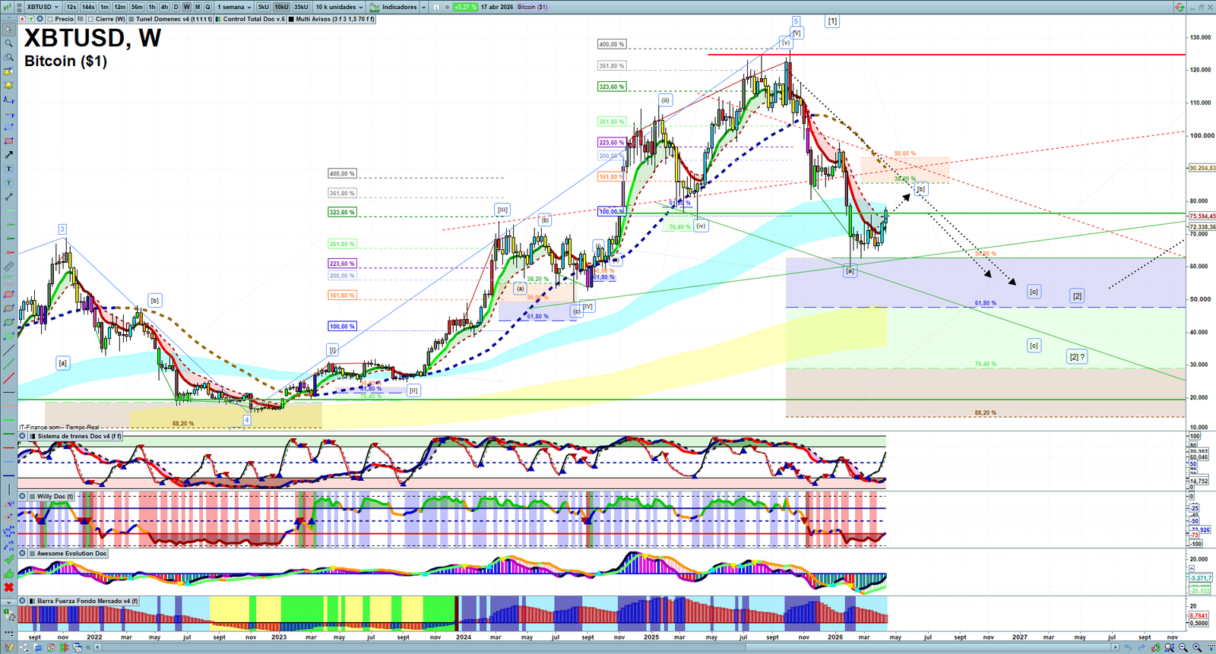The width and height of the screenshot is (1216, 654).
Task: Choose the red X cross stamp
Action: point(8,587)
